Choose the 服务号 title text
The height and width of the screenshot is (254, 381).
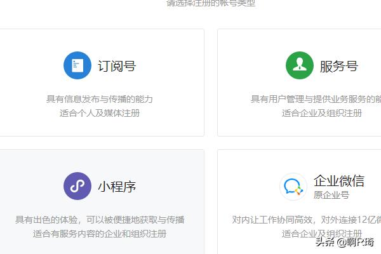[x=338, y=66]
